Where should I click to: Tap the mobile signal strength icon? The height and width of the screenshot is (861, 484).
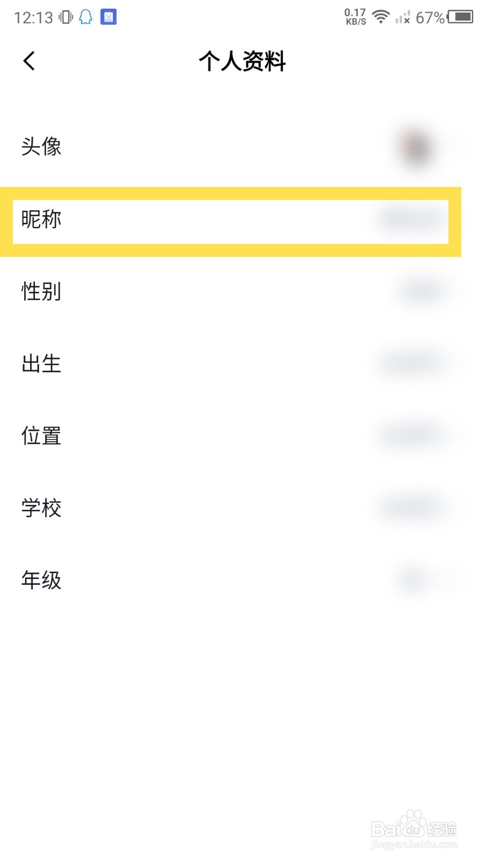point(402,18)
